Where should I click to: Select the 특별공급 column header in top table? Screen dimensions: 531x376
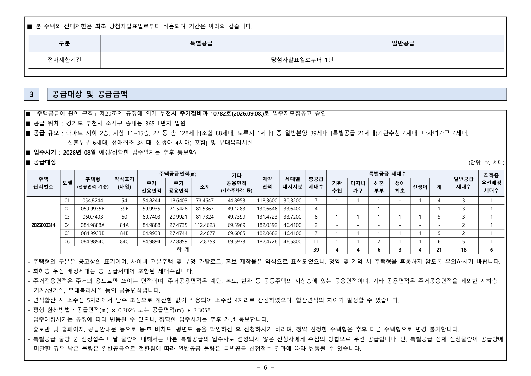(x=201, y=43)
